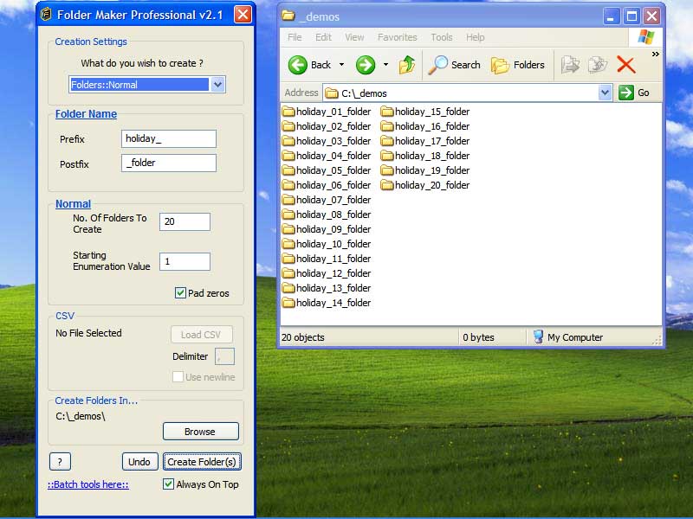Select the holiday_07_folder folder icon
693x519 pixels.
(288, 200)
